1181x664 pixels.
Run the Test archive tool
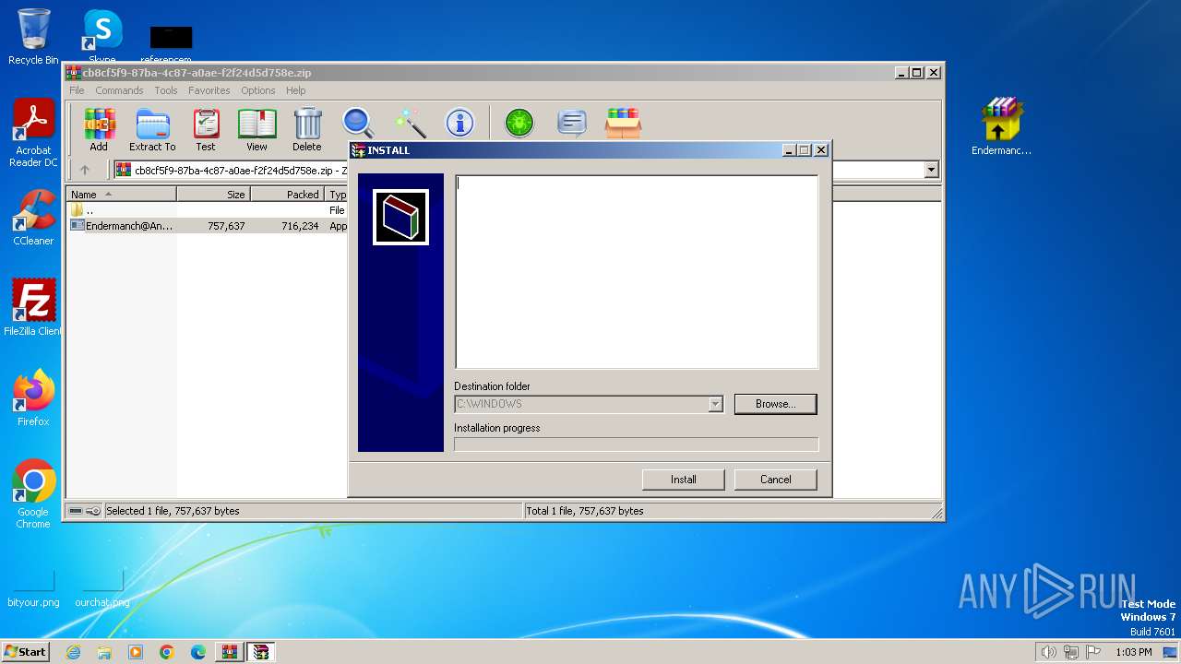coord(206,129)
